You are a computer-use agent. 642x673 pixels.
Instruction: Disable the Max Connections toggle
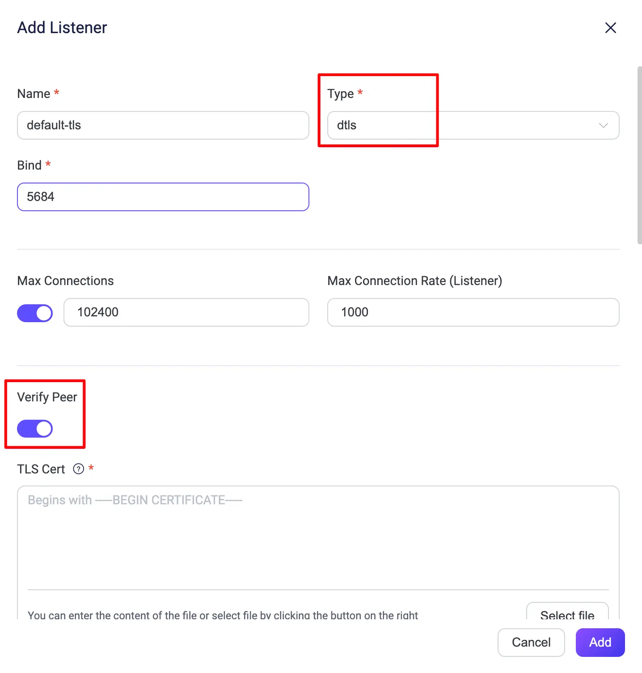point(35,313)
